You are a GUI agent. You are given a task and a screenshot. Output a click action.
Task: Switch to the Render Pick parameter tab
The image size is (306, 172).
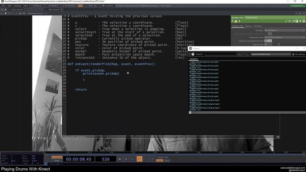click(x=238, y=26)
